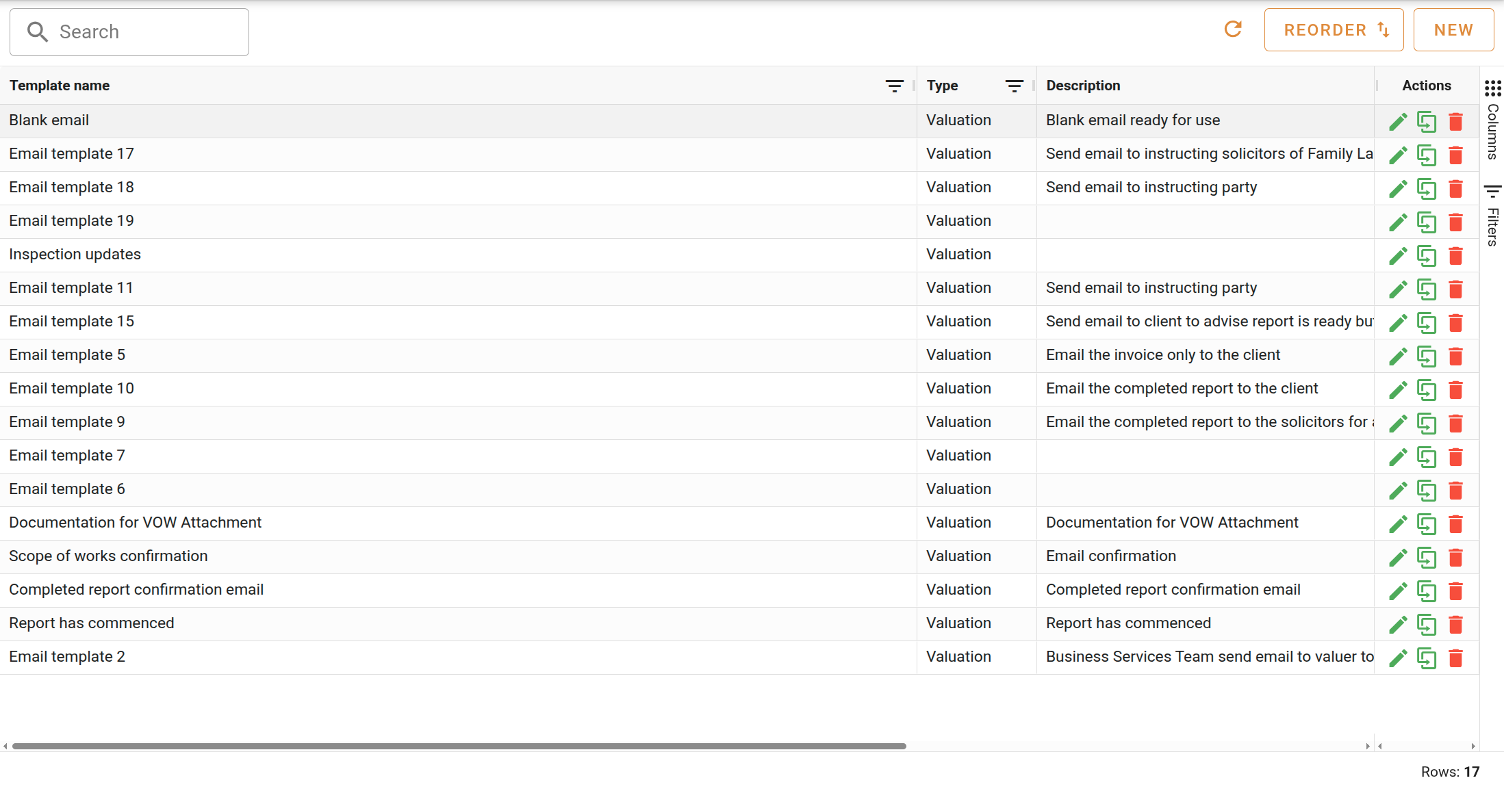
Task: Click the left arrow of the horizontal scrollbar
Action: [x=5, y=747]
